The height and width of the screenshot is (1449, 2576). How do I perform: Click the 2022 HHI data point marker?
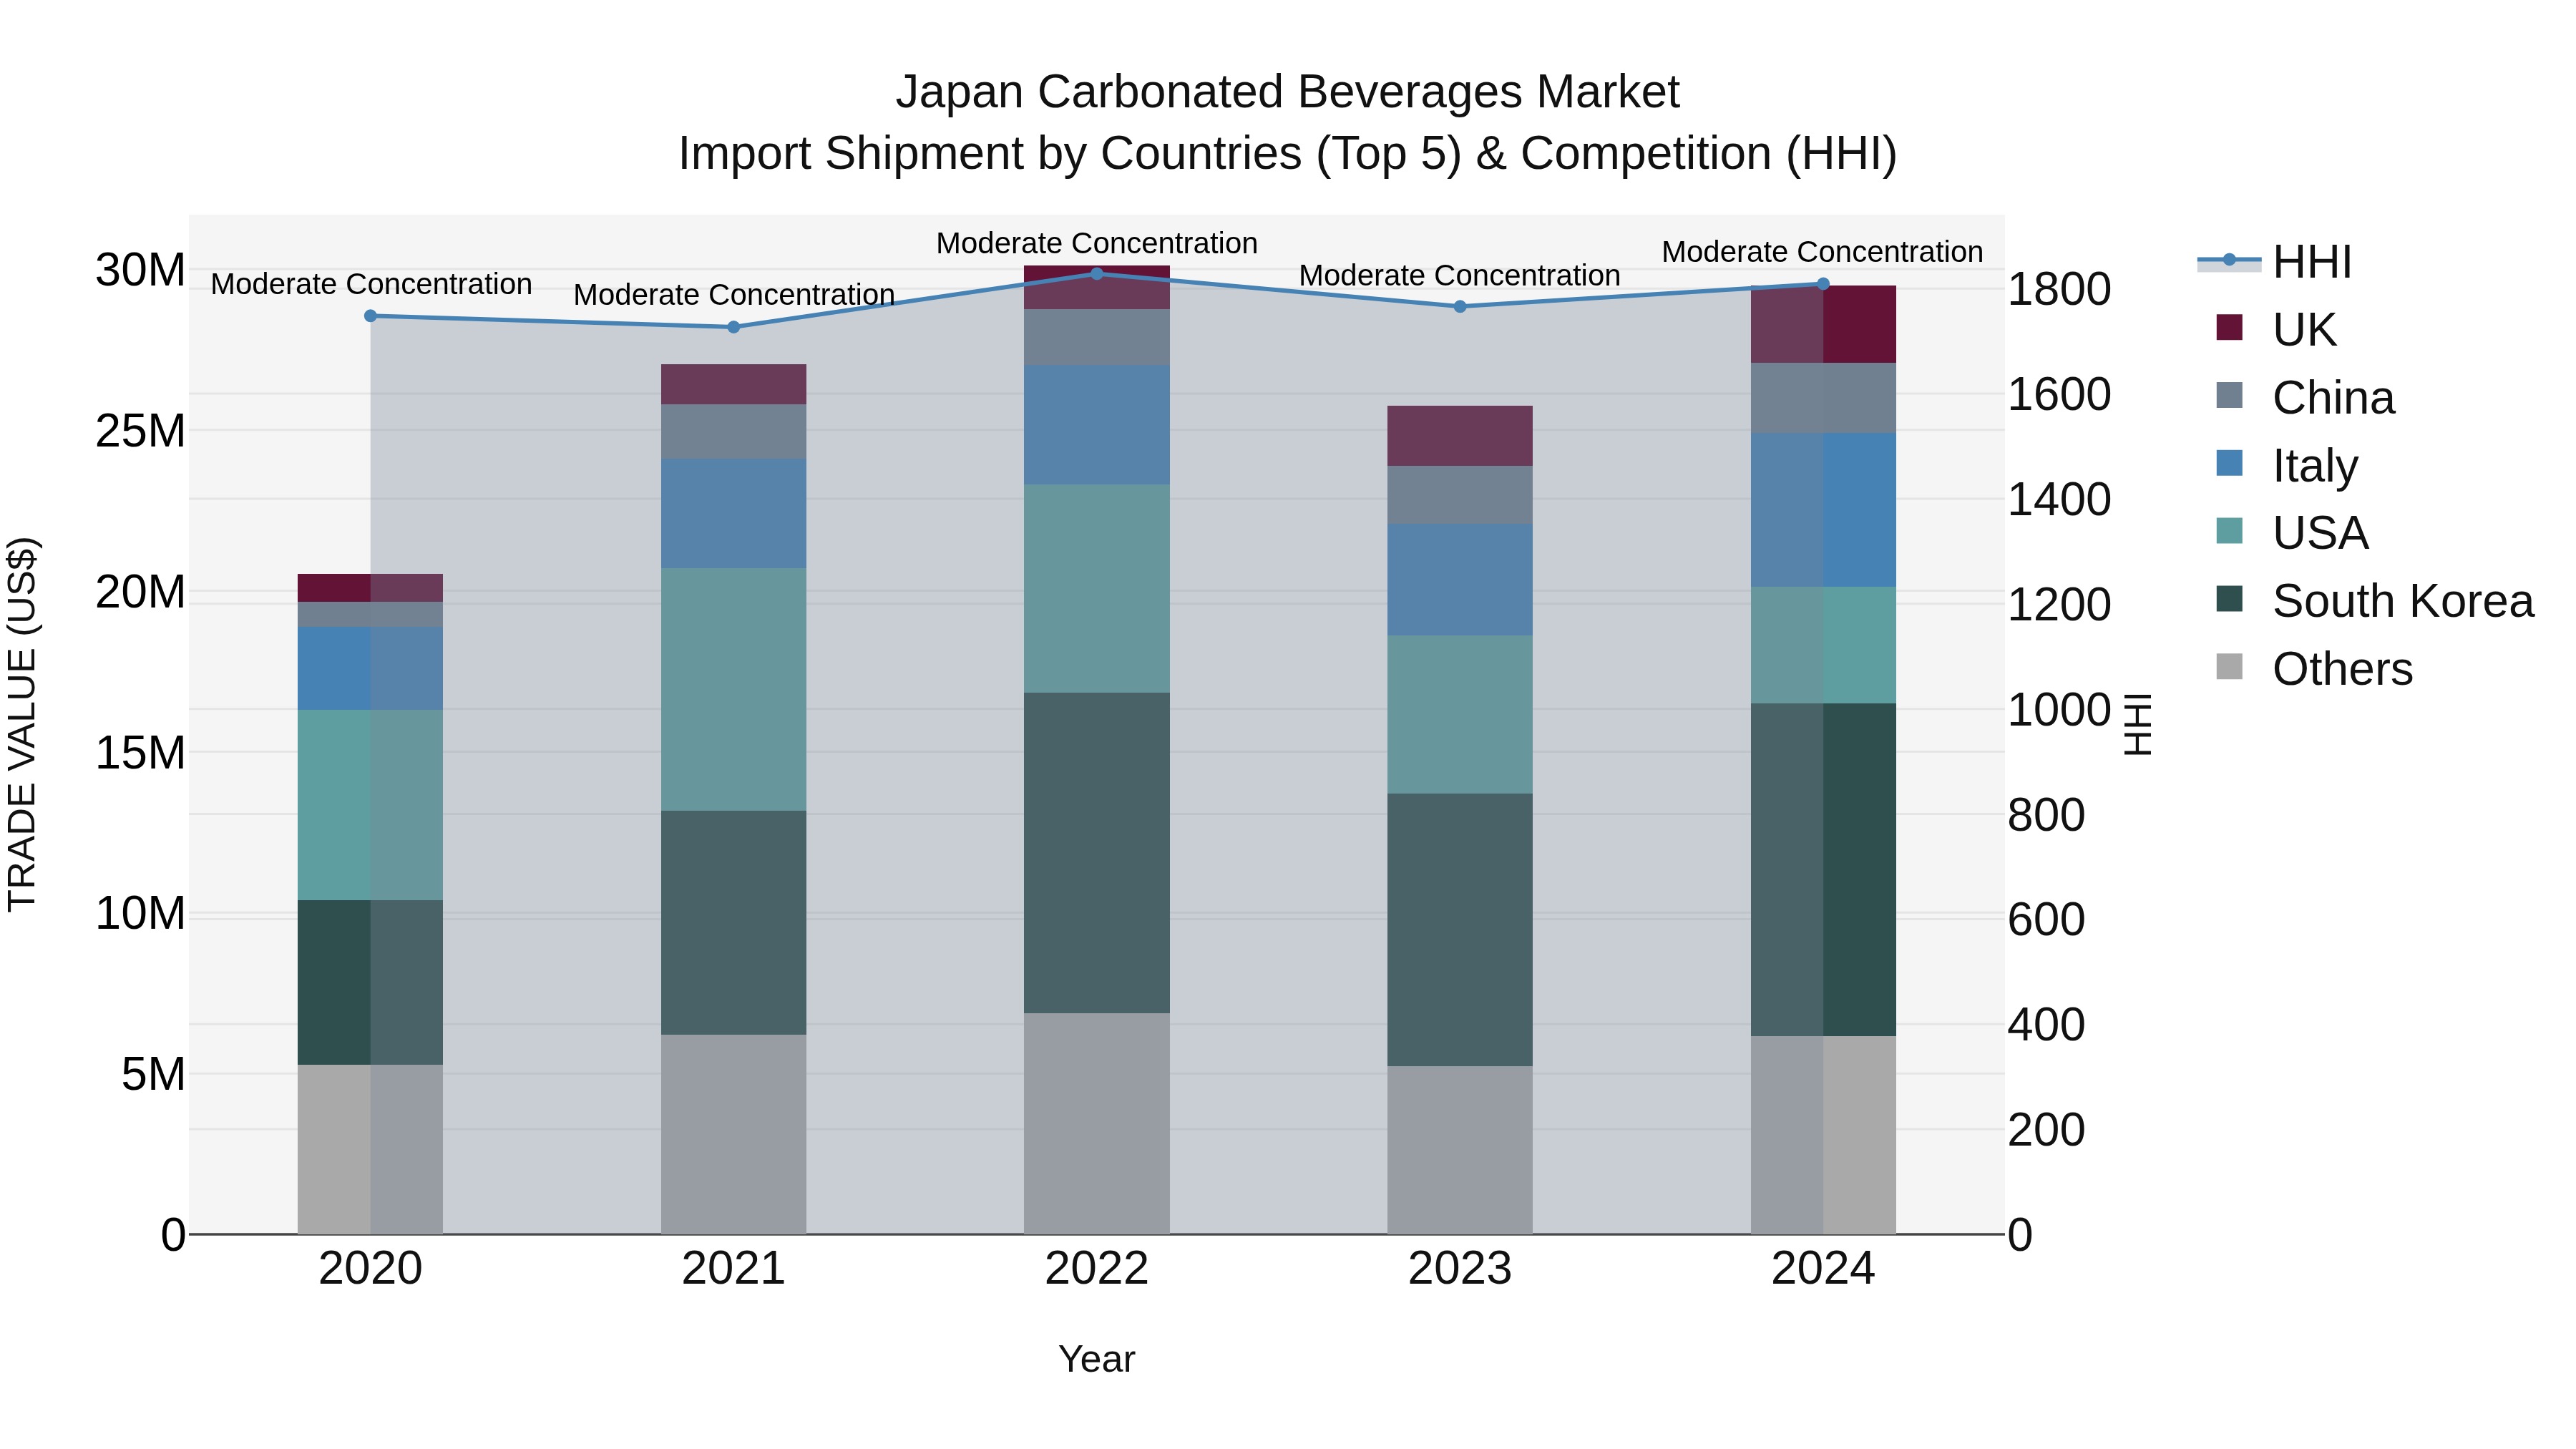[x=1096, y=273]
